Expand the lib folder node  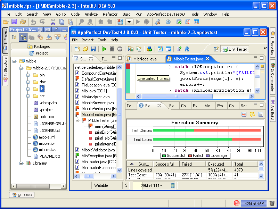(28, 89)
